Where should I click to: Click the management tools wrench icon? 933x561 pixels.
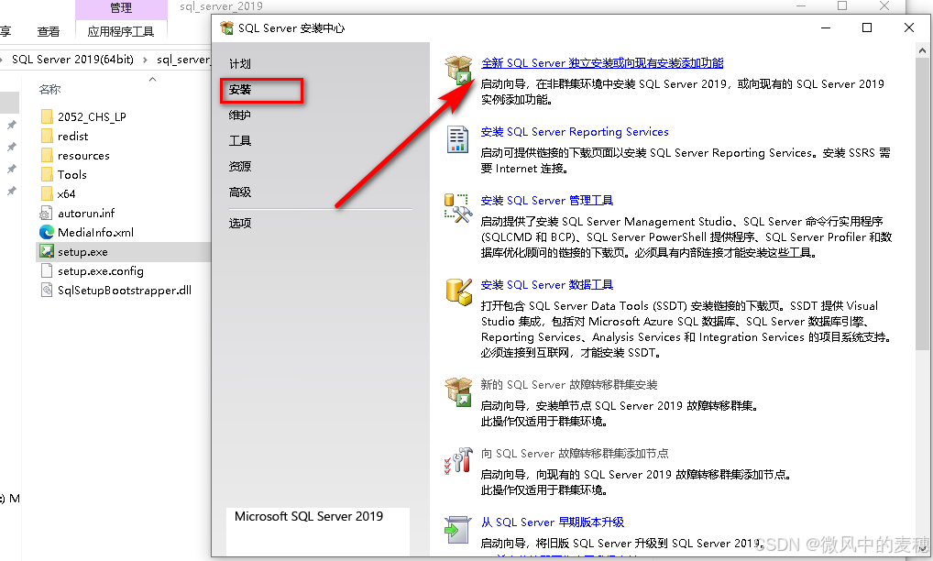tap(458, 208)
